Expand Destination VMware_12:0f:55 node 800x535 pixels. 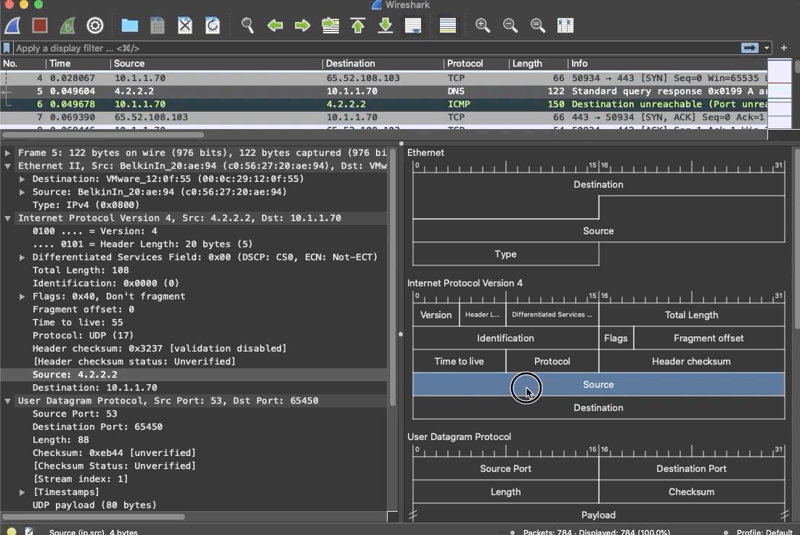tap(22, 179)
